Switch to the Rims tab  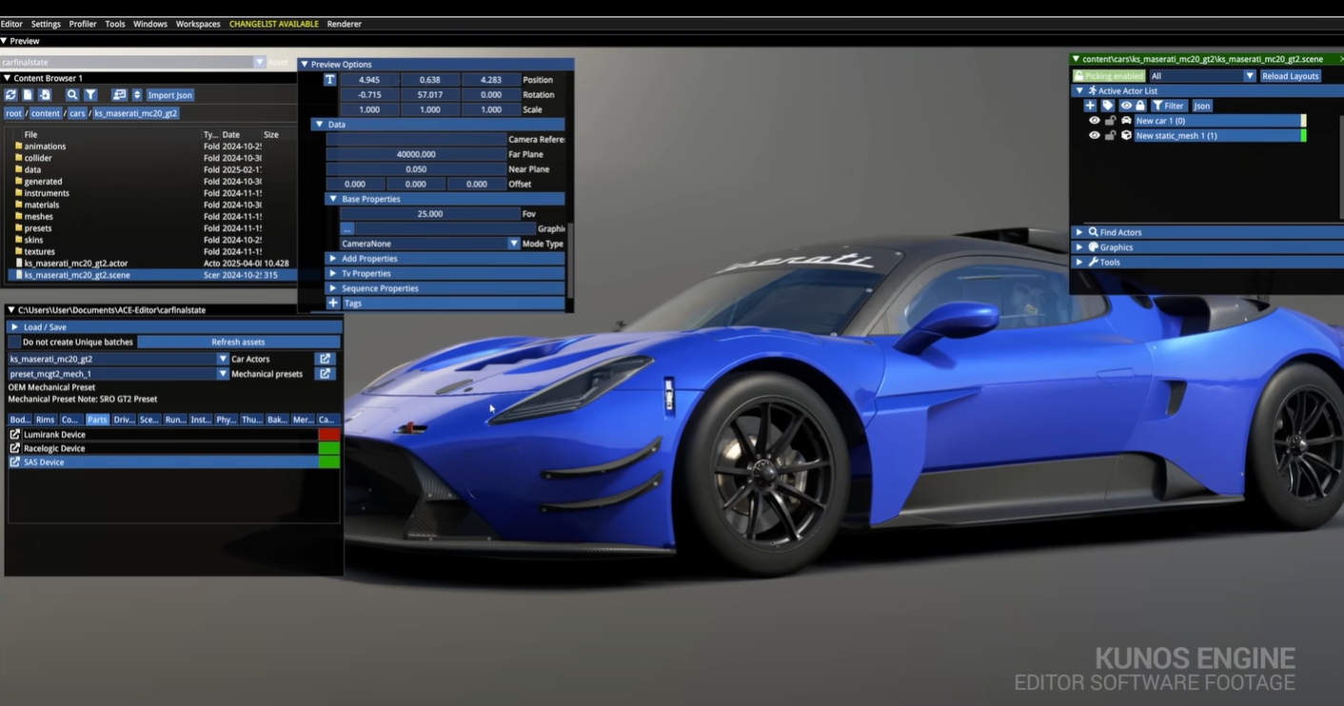click(x=46, y=420)
